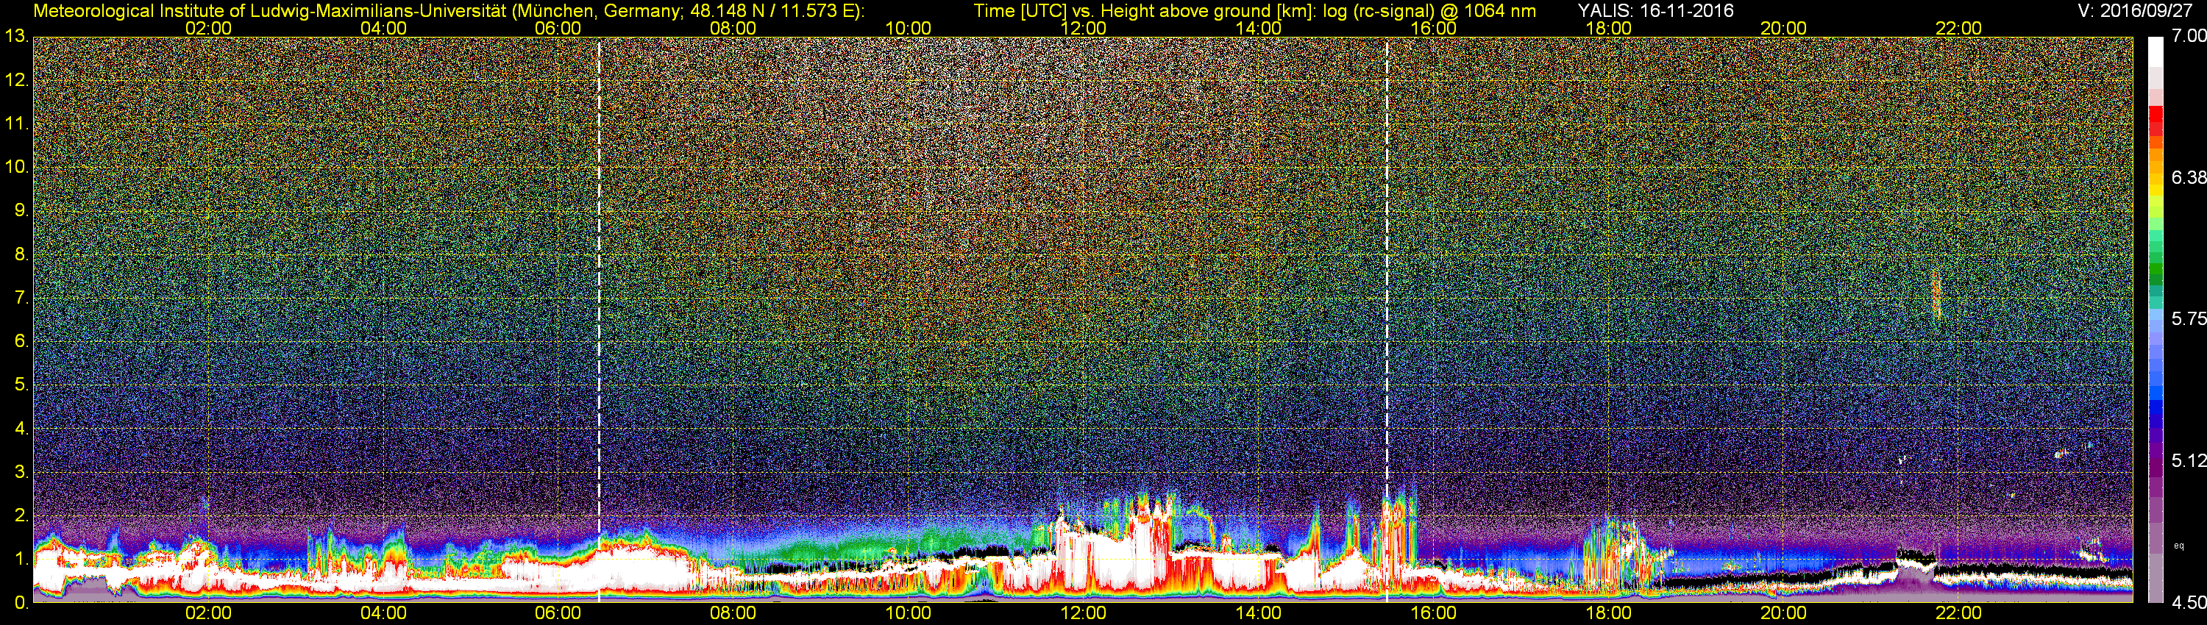The height and width of the screenshot is (625, 2207).
Task: Click the 16:00 label on the top time axis
Action: coord(1433,28)
